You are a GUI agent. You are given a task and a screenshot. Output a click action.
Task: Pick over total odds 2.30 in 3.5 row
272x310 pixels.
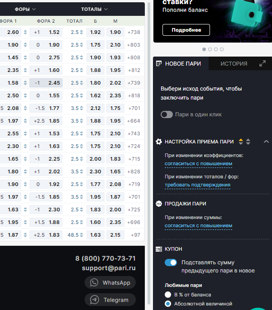coord(95,172)
